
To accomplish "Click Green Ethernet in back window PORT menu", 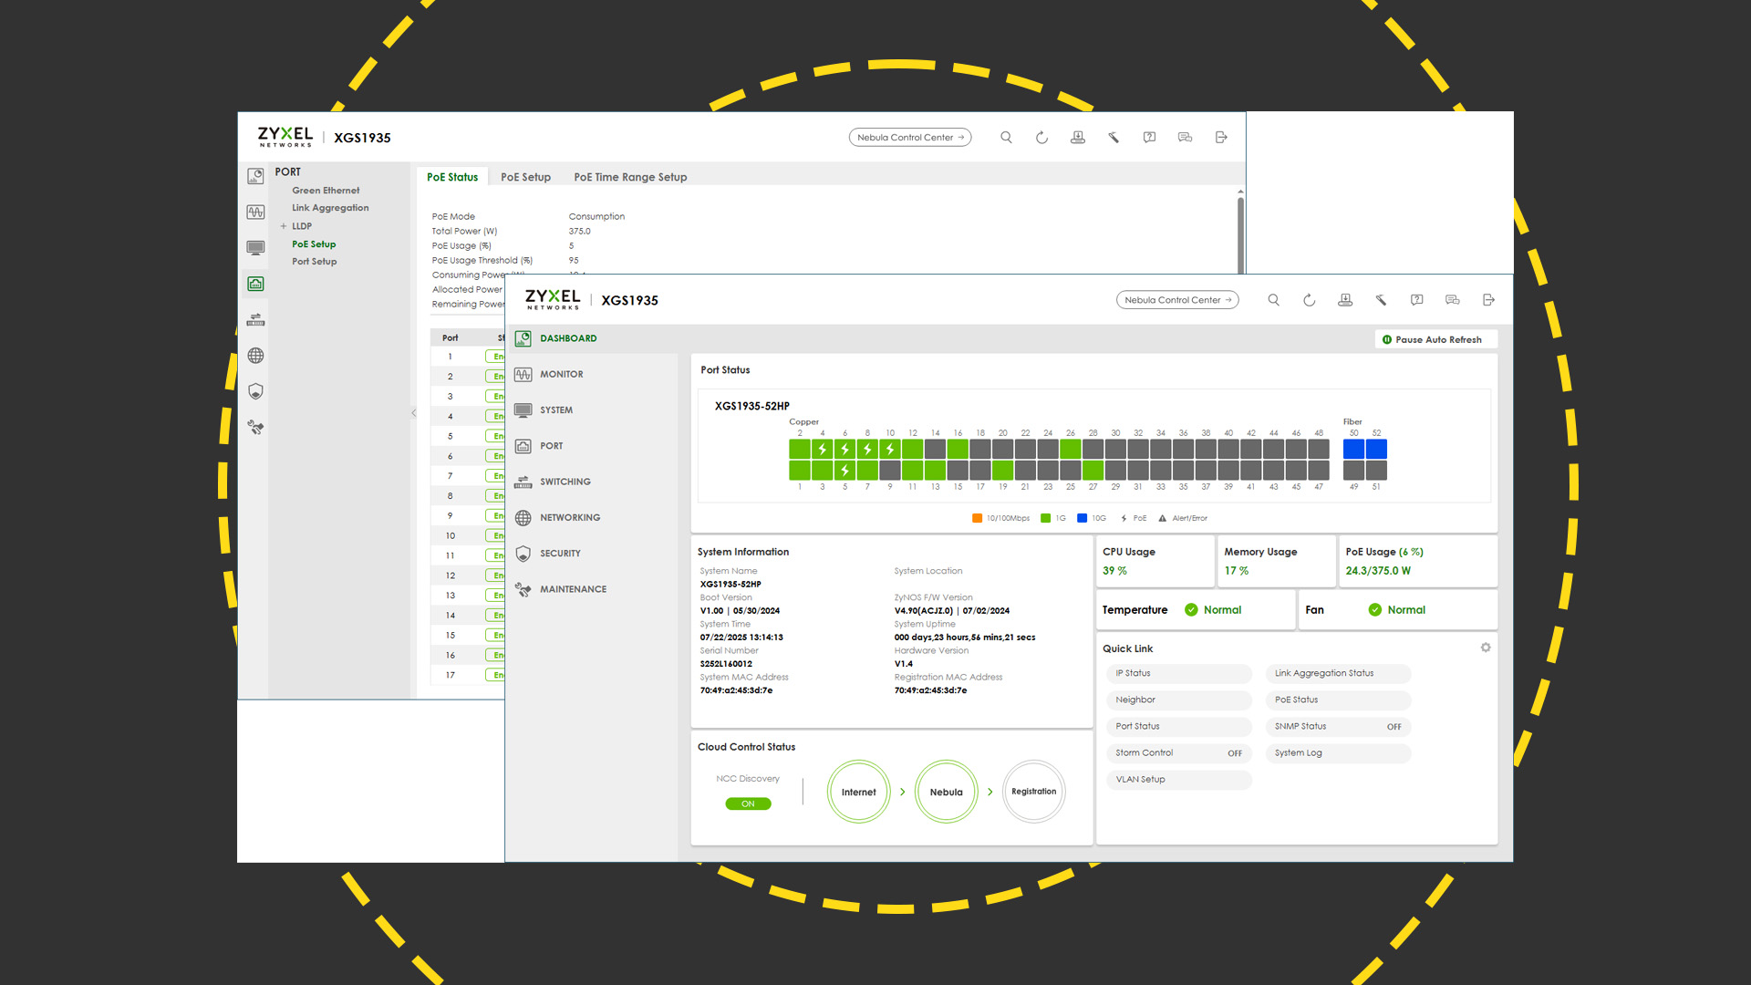I will (326, 191).
